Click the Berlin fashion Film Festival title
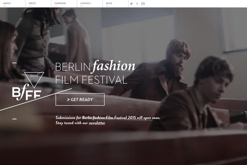This screenshot has height=165, width=247. [95, 72]
